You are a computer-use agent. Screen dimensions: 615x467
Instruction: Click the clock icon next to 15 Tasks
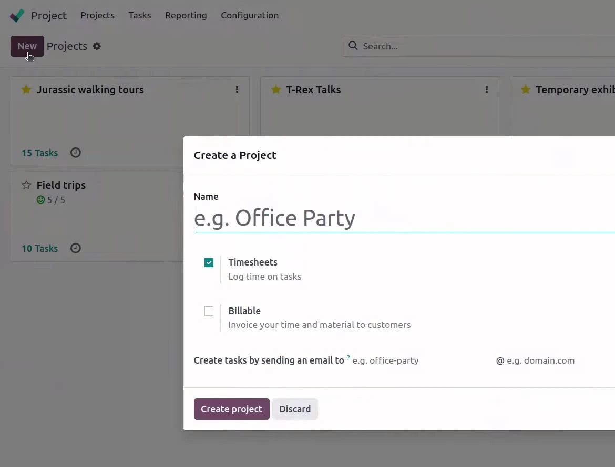tap(75, 153)
